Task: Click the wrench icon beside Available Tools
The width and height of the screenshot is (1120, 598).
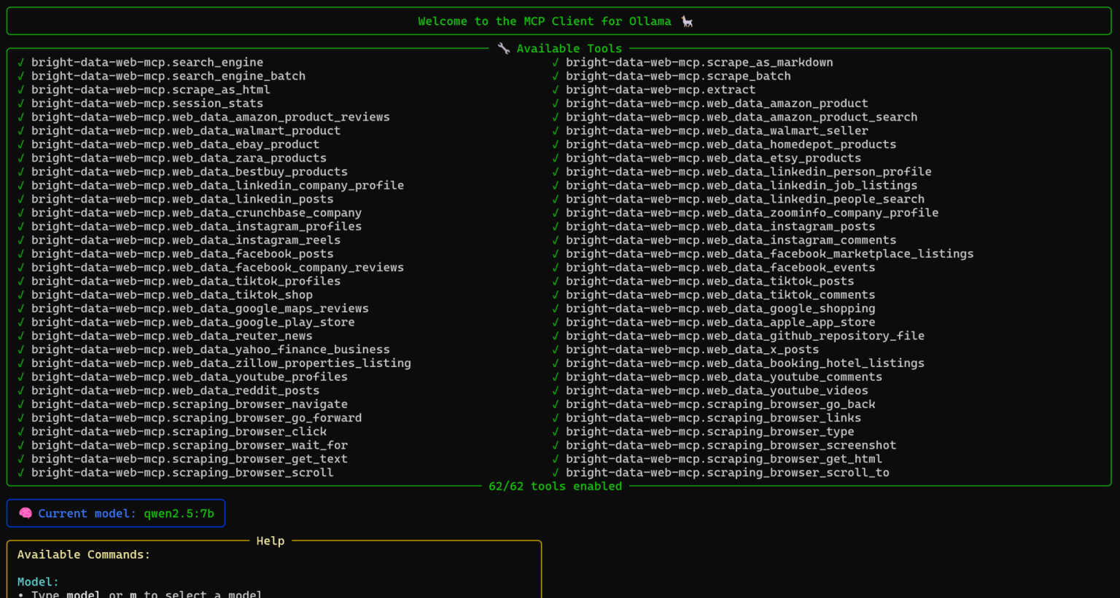Action: [x=503, y=48]
